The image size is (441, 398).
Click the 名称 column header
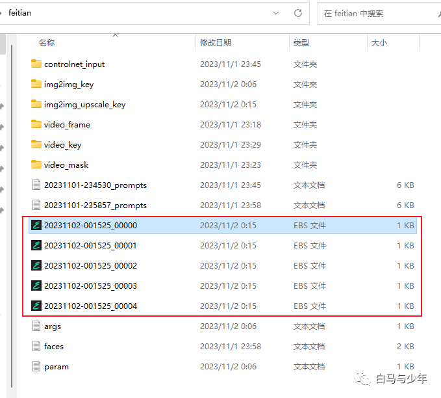tap(47, 43)
